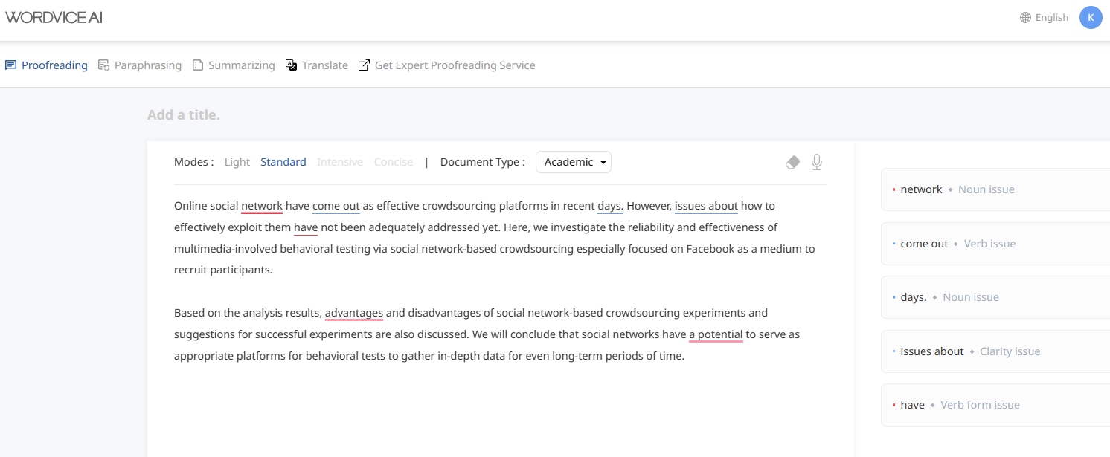Enable the Intensive editing mode
This screenshot has height=457, width=1110.
tap(340, 161)
